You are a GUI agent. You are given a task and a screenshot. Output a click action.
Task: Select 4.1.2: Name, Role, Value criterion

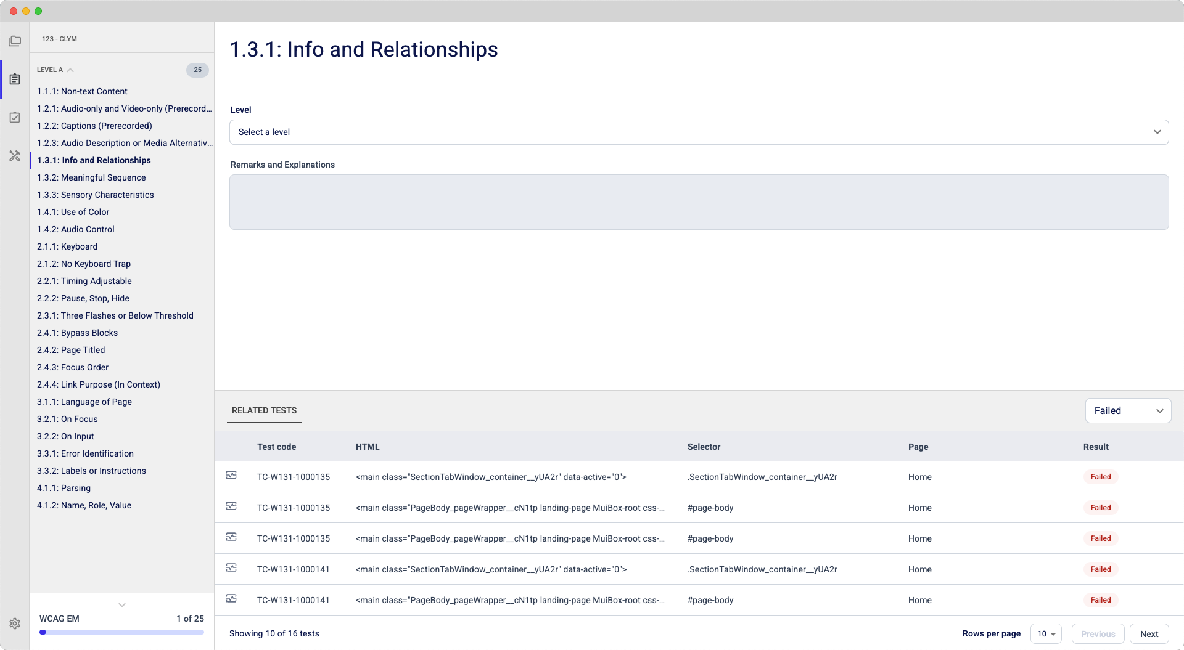coord(84,505)
